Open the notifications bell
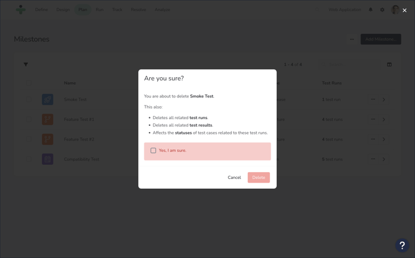This screenshot has width=415, height=258. [x=371, y=10]
